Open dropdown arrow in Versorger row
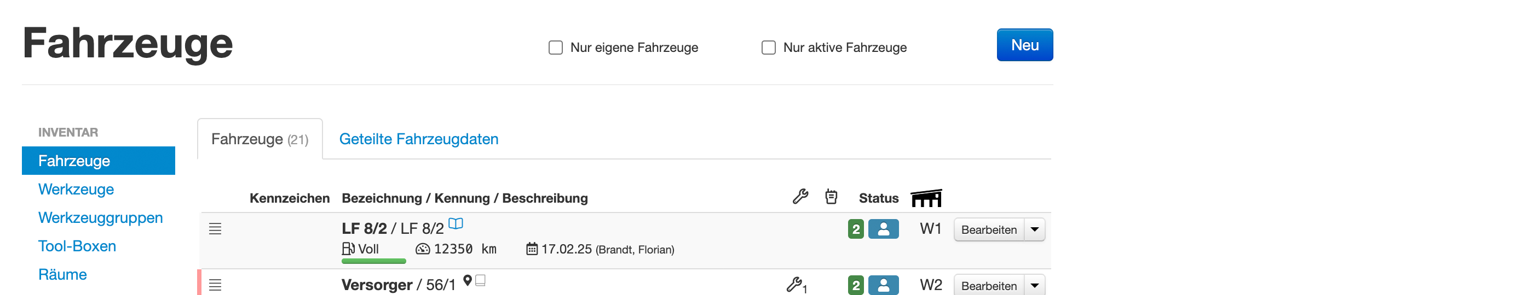Screen dimensions: 1533x295 point(1034,286)
